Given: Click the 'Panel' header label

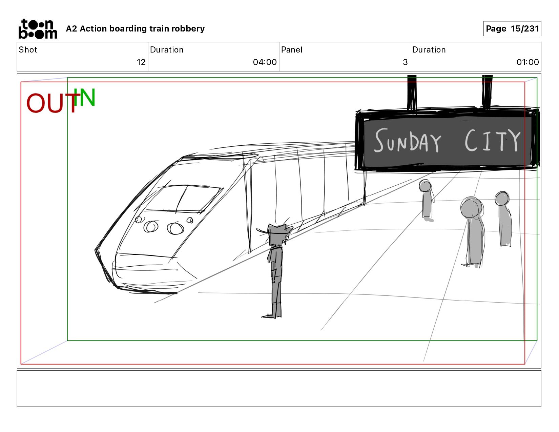Looking at the screenshot, I should tap(292, 50).
